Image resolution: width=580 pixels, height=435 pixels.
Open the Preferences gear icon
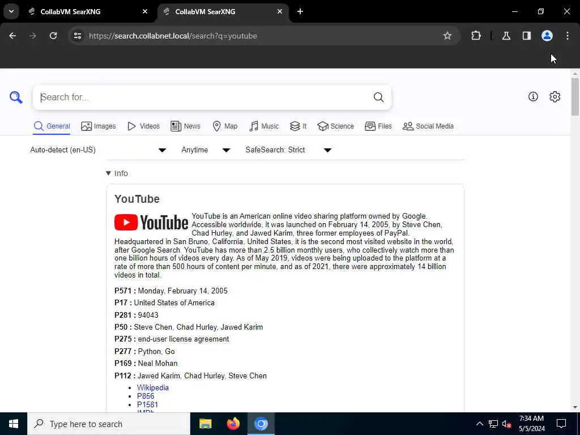pos(555,96)
